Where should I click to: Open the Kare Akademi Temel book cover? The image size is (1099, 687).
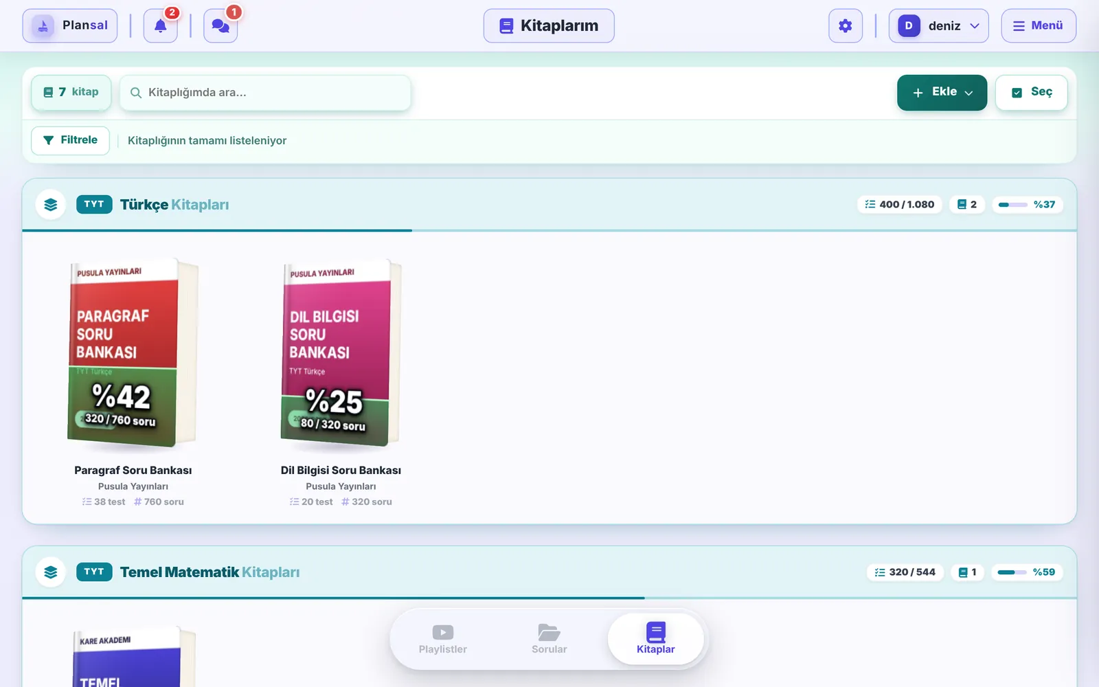[133, 657]
